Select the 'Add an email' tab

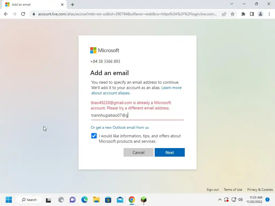(x=34, y=5)
